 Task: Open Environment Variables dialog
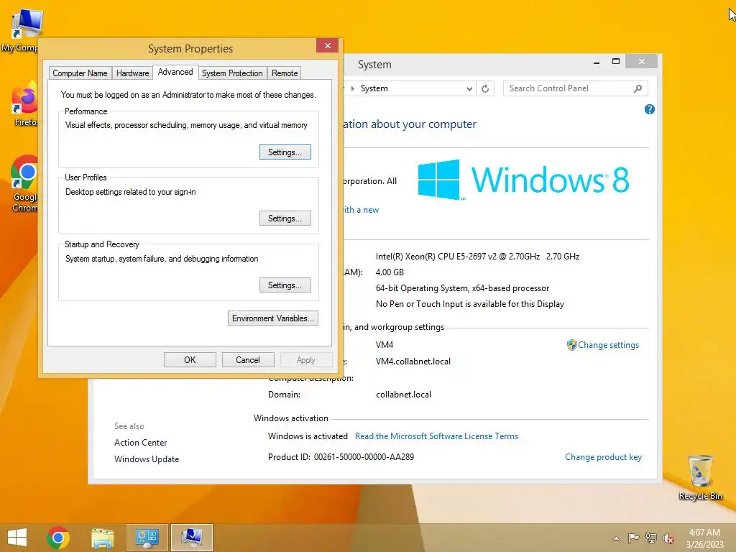(272, 318)
